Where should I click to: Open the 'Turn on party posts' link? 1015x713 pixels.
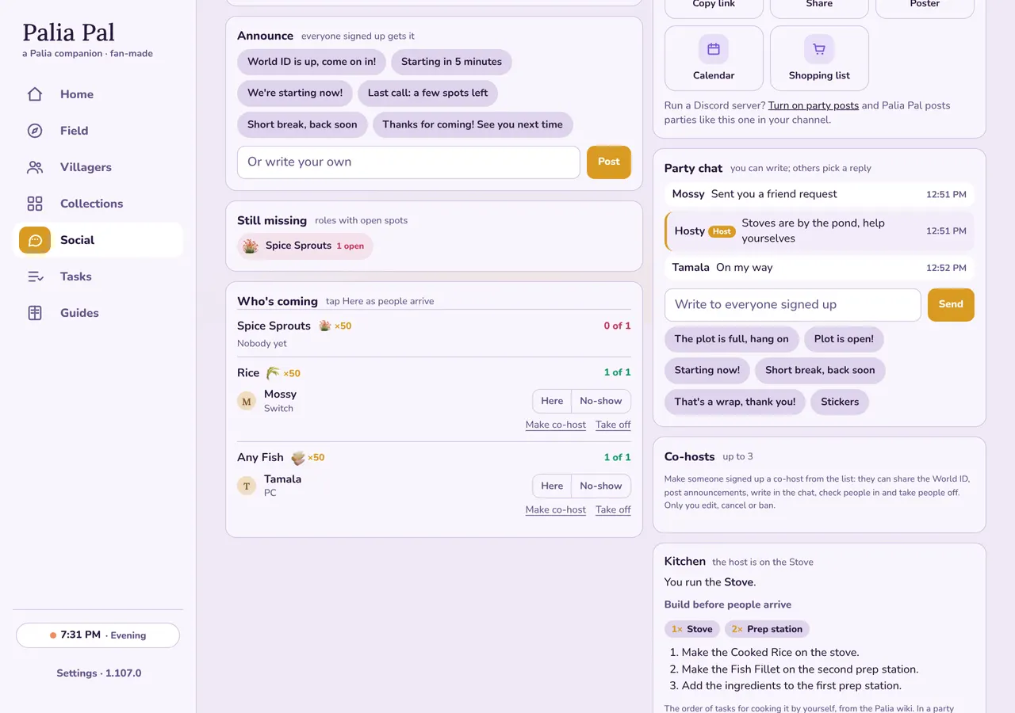pyautogui.click(x=814, y=105)
